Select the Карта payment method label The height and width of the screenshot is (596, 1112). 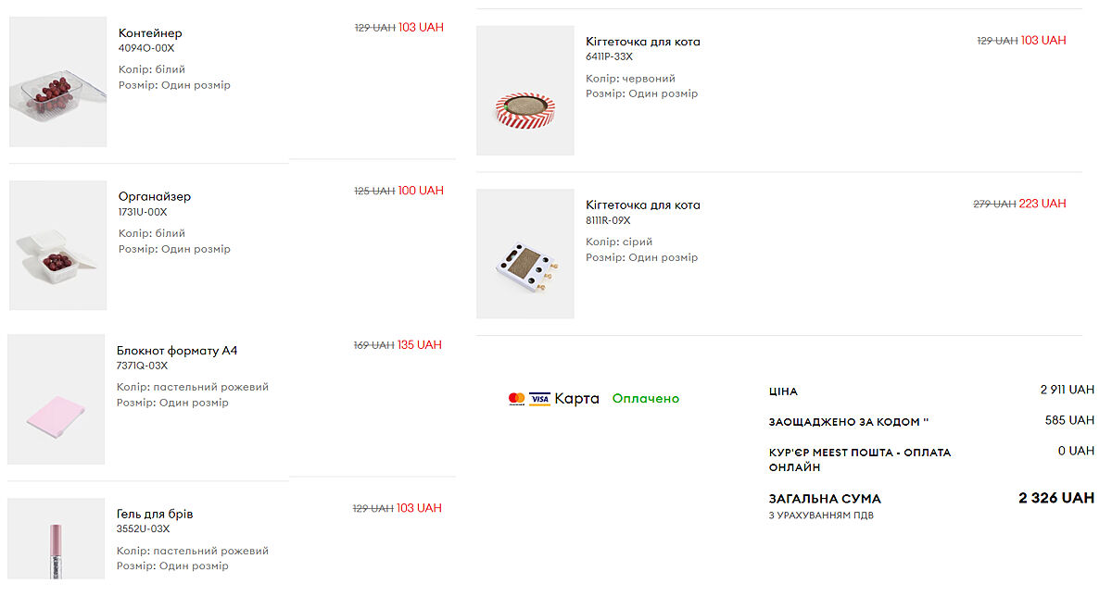pos(576,399)
